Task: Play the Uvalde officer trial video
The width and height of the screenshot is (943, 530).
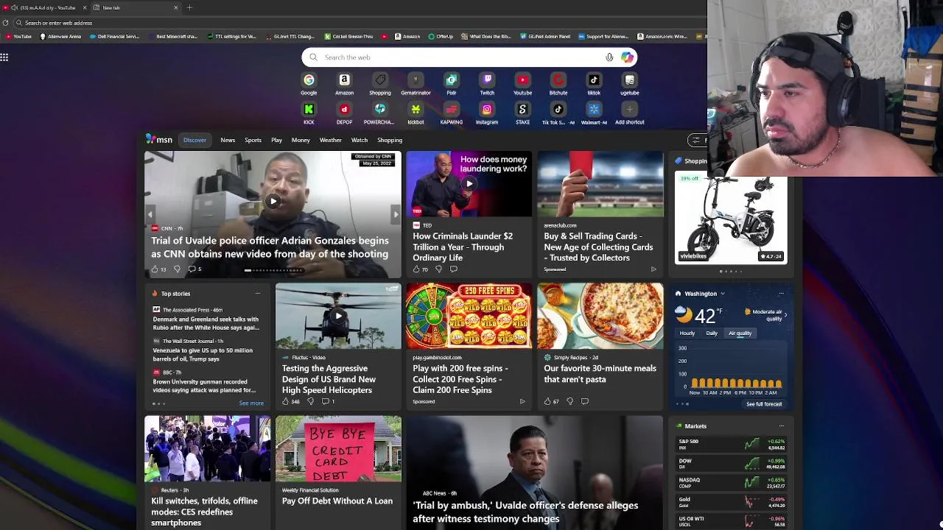Action: click(273, 201)
